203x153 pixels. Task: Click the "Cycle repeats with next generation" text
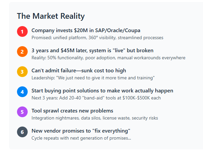coord(81,138)
